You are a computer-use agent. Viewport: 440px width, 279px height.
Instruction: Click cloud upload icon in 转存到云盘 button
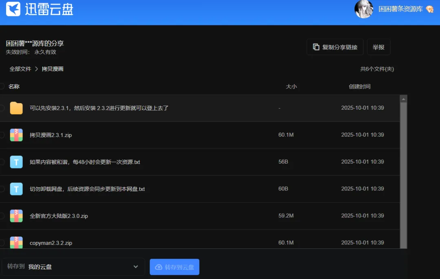coord(158,267)
